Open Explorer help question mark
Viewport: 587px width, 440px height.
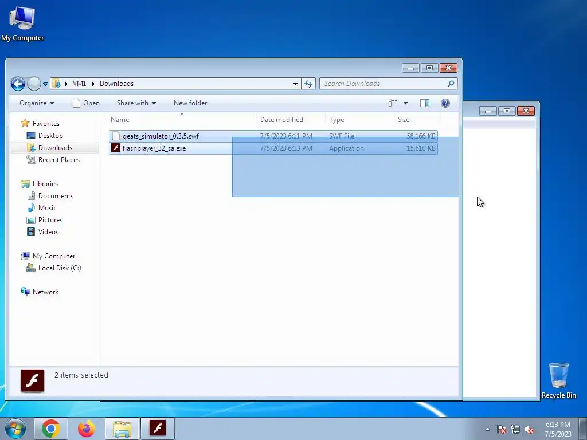tap(445, 103)
